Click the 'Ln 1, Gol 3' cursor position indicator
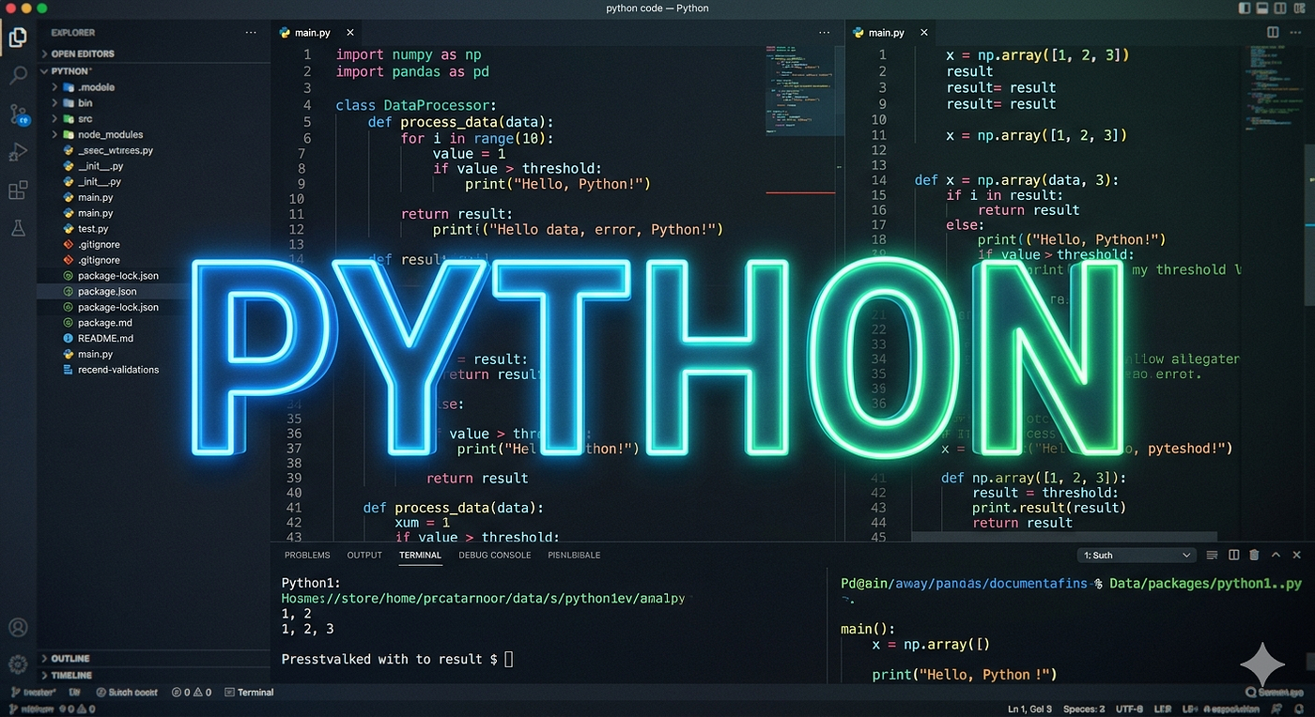The width and height of the screenshot is (1315, 717). [1029, 709]
